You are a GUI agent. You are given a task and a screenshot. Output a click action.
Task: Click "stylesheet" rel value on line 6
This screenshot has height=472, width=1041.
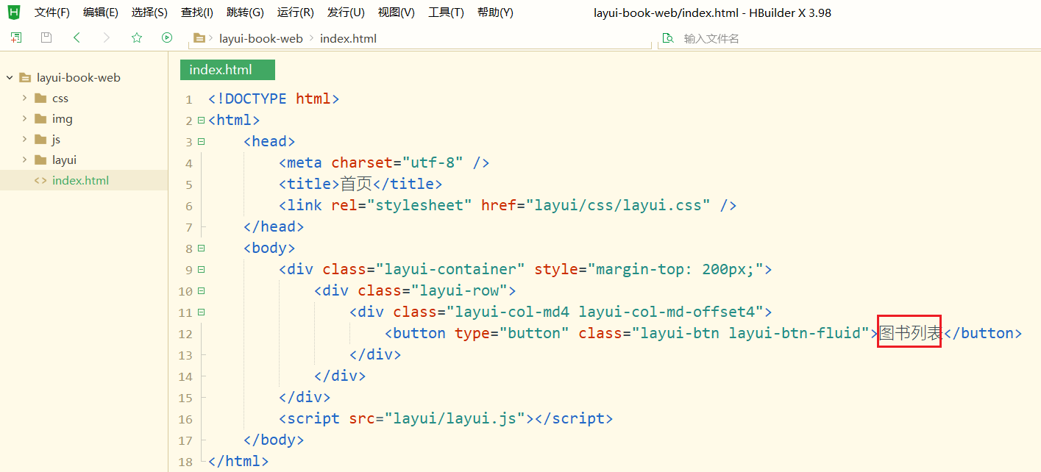point(419,205)
